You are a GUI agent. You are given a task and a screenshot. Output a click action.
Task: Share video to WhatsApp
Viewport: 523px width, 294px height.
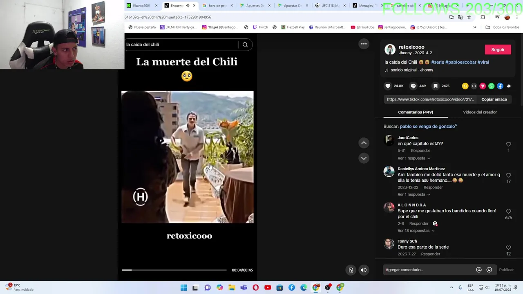[491, 86]
